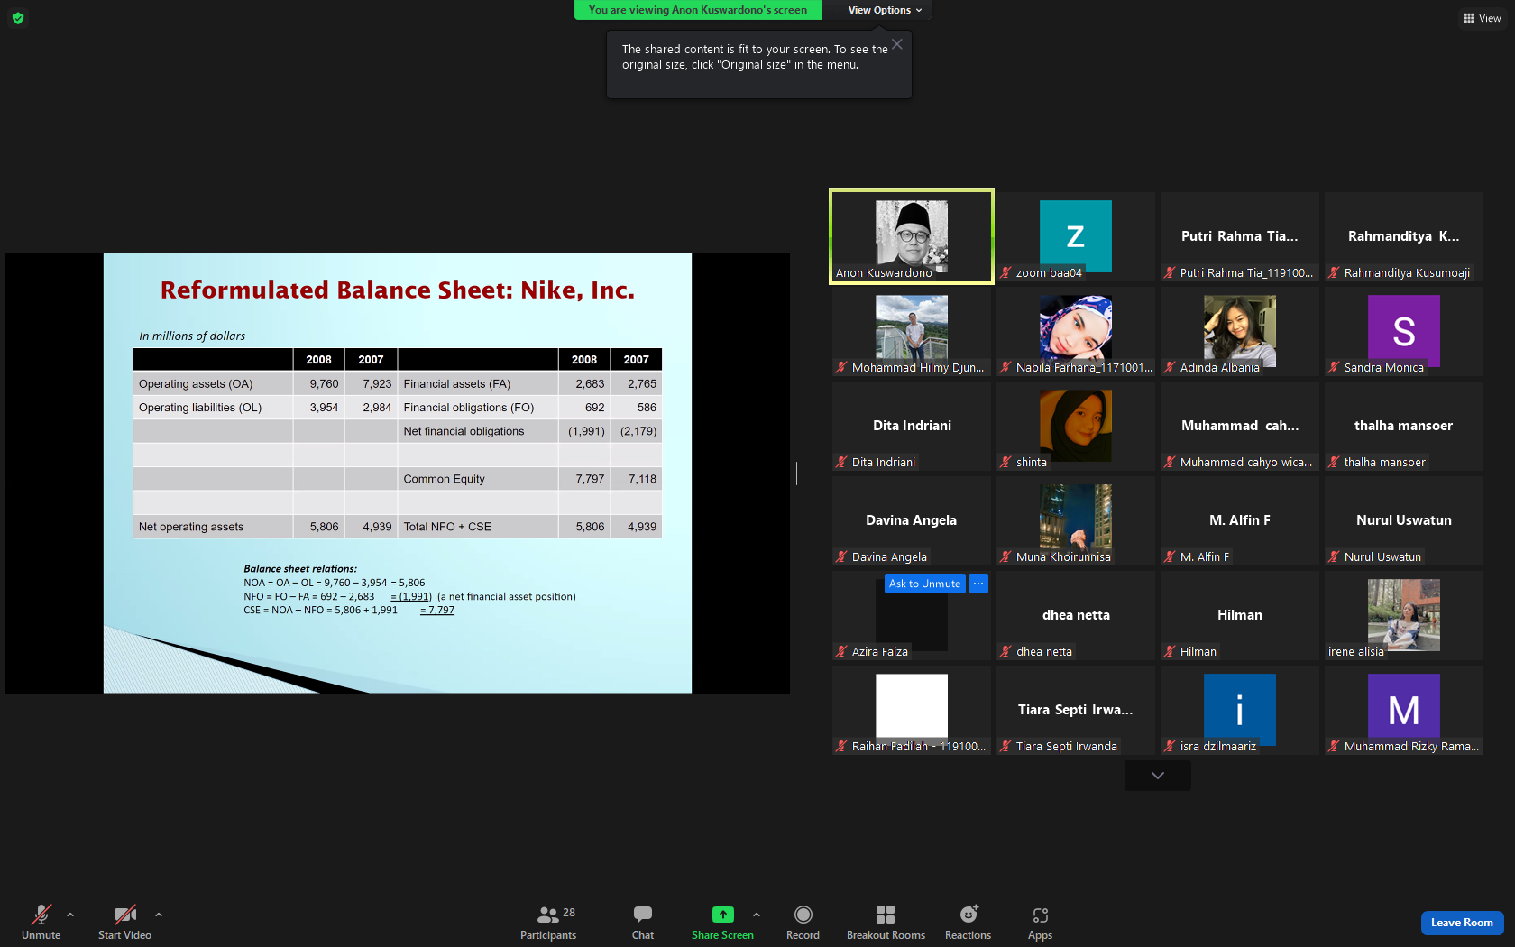1515x947 pixels.
Task: Click the muted microphone icon on Davina Angela's label
Action: coord(841,556)
